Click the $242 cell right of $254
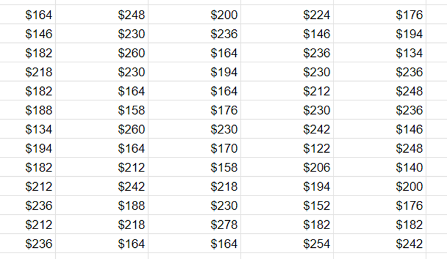 (380, 243)
